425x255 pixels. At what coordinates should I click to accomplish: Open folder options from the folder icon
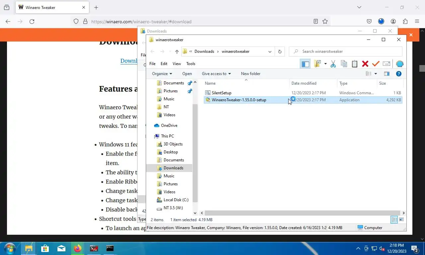pyautogui.click(x=317, y=64)
